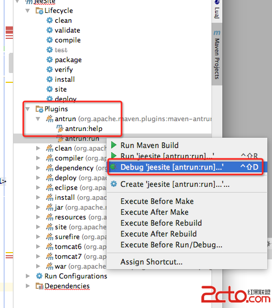The height and width of the screenshot is (308, 272).
Task: Click the Plugins folder icon
Action: (x=39, y=109)
